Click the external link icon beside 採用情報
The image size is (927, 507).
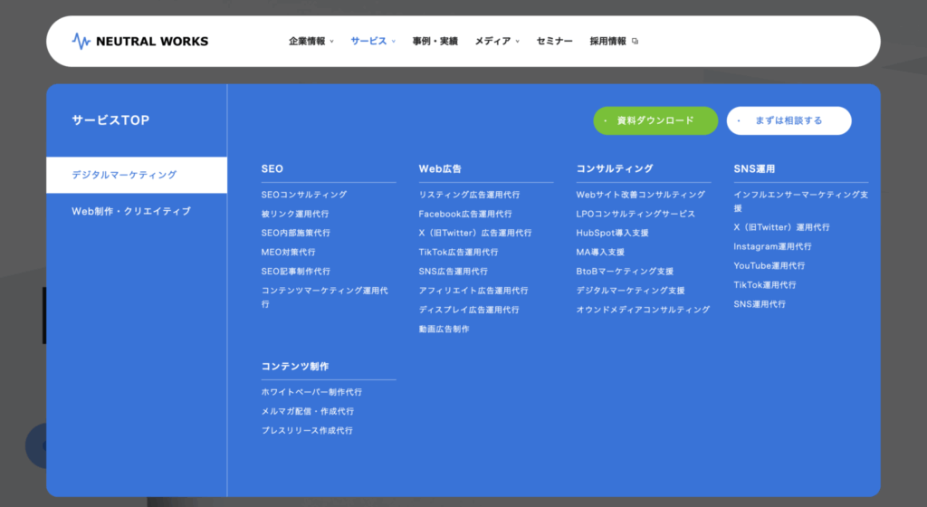pyautogui.click(x=635, y=41)
